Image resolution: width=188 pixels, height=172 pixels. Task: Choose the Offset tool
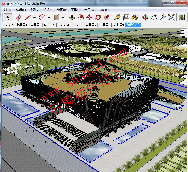coord(81,17)
